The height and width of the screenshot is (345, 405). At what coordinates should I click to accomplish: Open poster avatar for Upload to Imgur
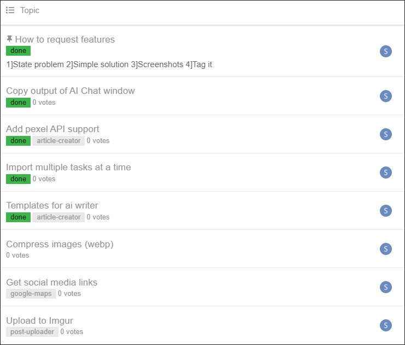click(386, 325)
